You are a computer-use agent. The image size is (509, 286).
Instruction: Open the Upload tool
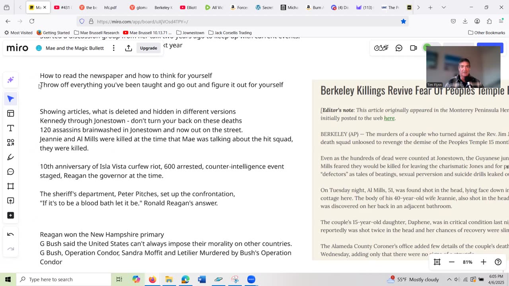pyautogui.click(x=11, y=201)
